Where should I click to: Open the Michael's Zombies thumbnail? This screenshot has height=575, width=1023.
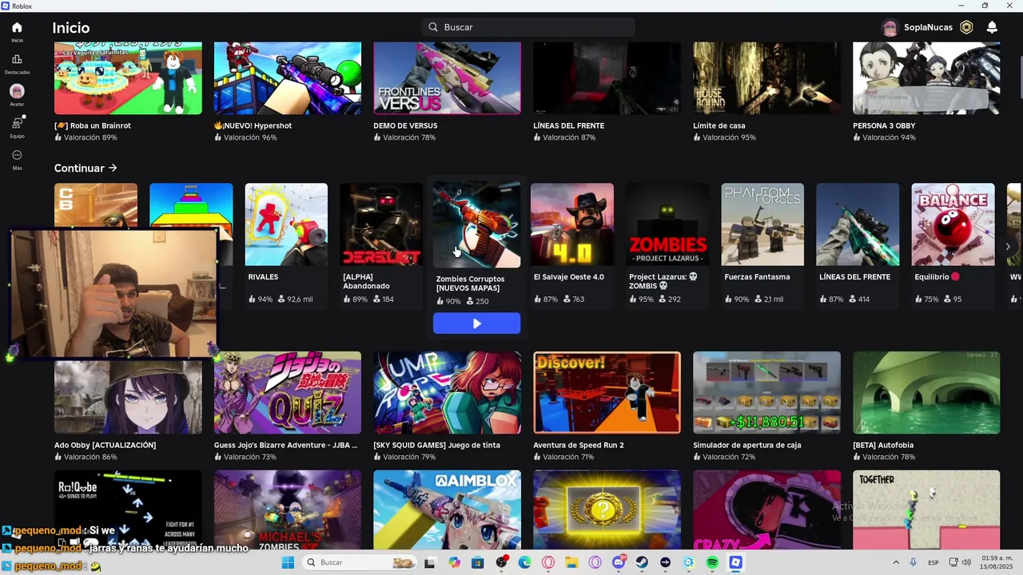tap(288, 510)
